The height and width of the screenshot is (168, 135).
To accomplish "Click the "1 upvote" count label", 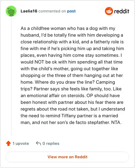I will point(21,143).
